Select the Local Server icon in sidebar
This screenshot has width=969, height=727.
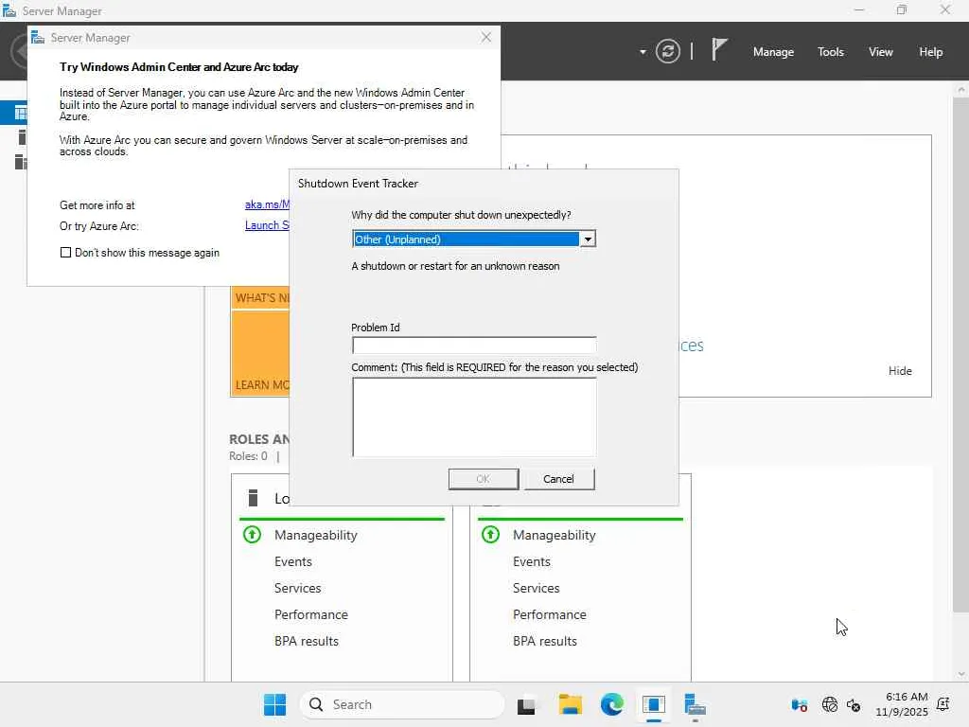coord(23,137)
